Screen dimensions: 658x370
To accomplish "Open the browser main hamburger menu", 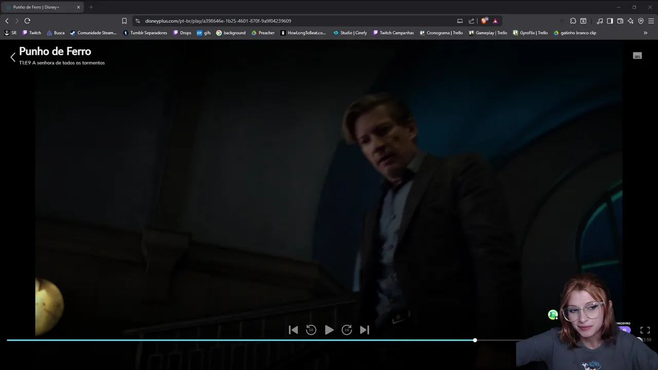I will pos(651,21).
